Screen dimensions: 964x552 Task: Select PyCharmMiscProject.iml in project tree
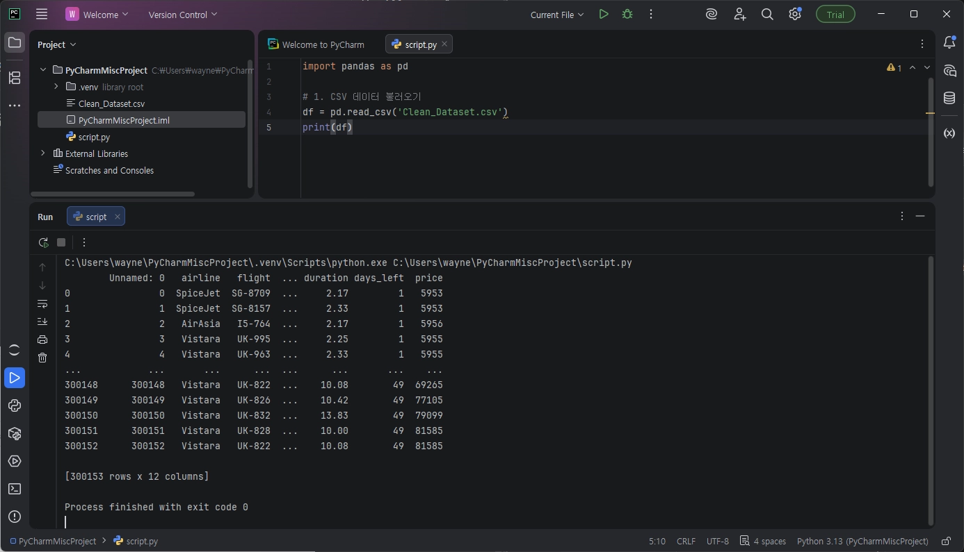point(141,120)
